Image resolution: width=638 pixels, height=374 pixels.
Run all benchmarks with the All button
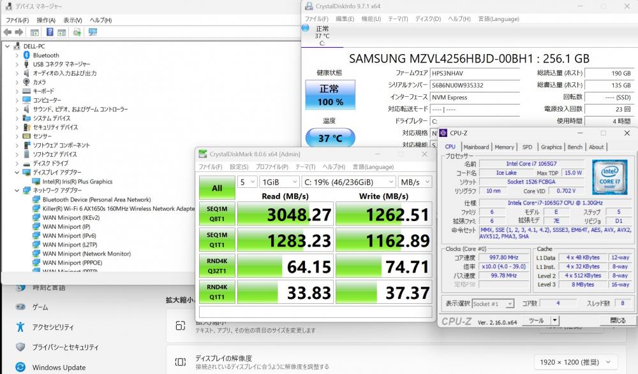[217, 188]
